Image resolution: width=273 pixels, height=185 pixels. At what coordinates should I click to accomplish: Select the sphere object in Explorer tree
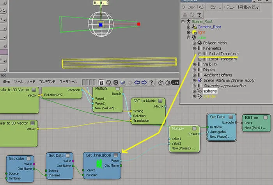210,91
